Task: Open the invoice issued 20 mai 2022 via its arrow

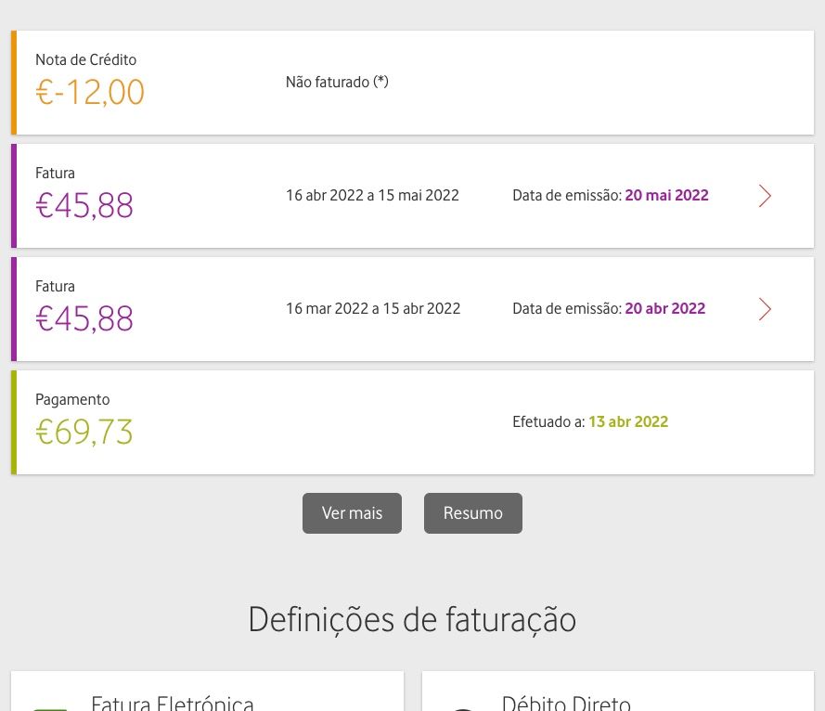Action: coord(765,196)
